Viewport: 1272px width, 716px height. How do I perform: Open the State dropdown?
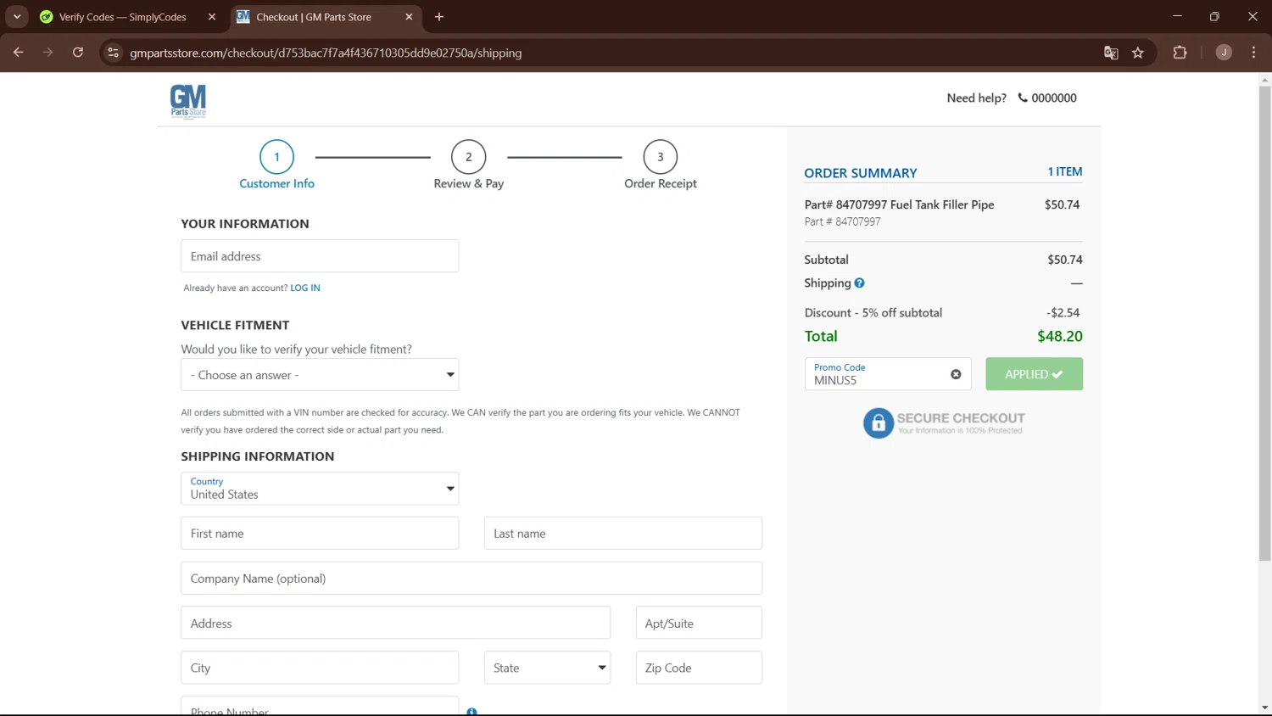(547, 668)
